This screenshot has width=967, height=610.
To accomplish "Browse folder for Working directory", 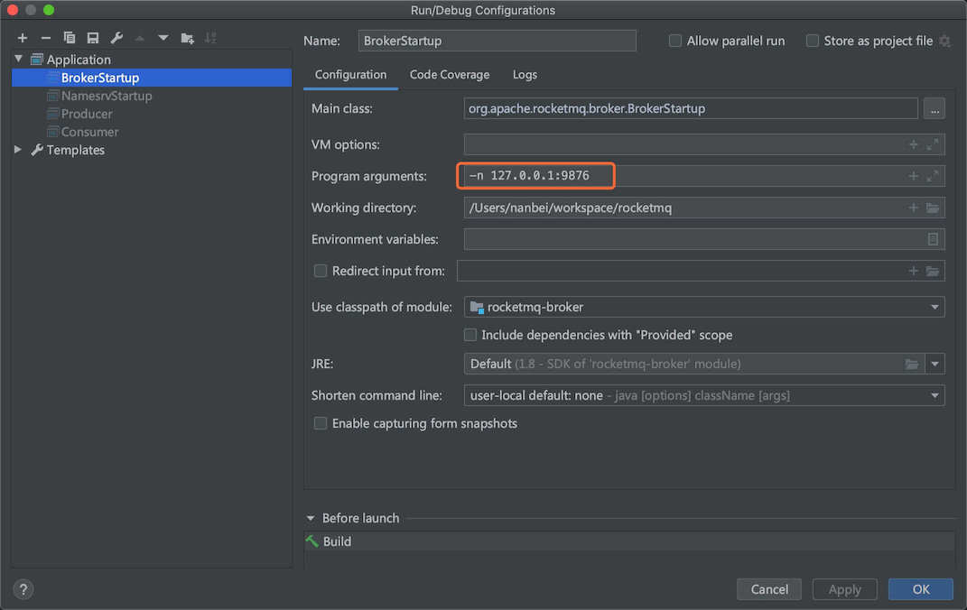I will [x=933, y=208].
